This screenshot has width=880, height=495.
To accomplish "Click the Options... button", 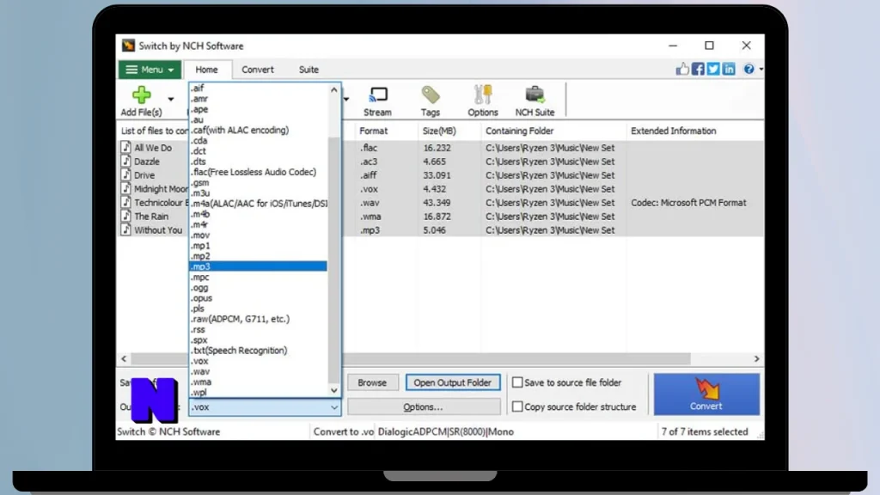I will pyautogui.click(x=423, y=406).
